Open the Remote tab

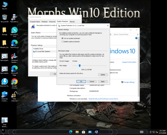[x=72, y=22]
